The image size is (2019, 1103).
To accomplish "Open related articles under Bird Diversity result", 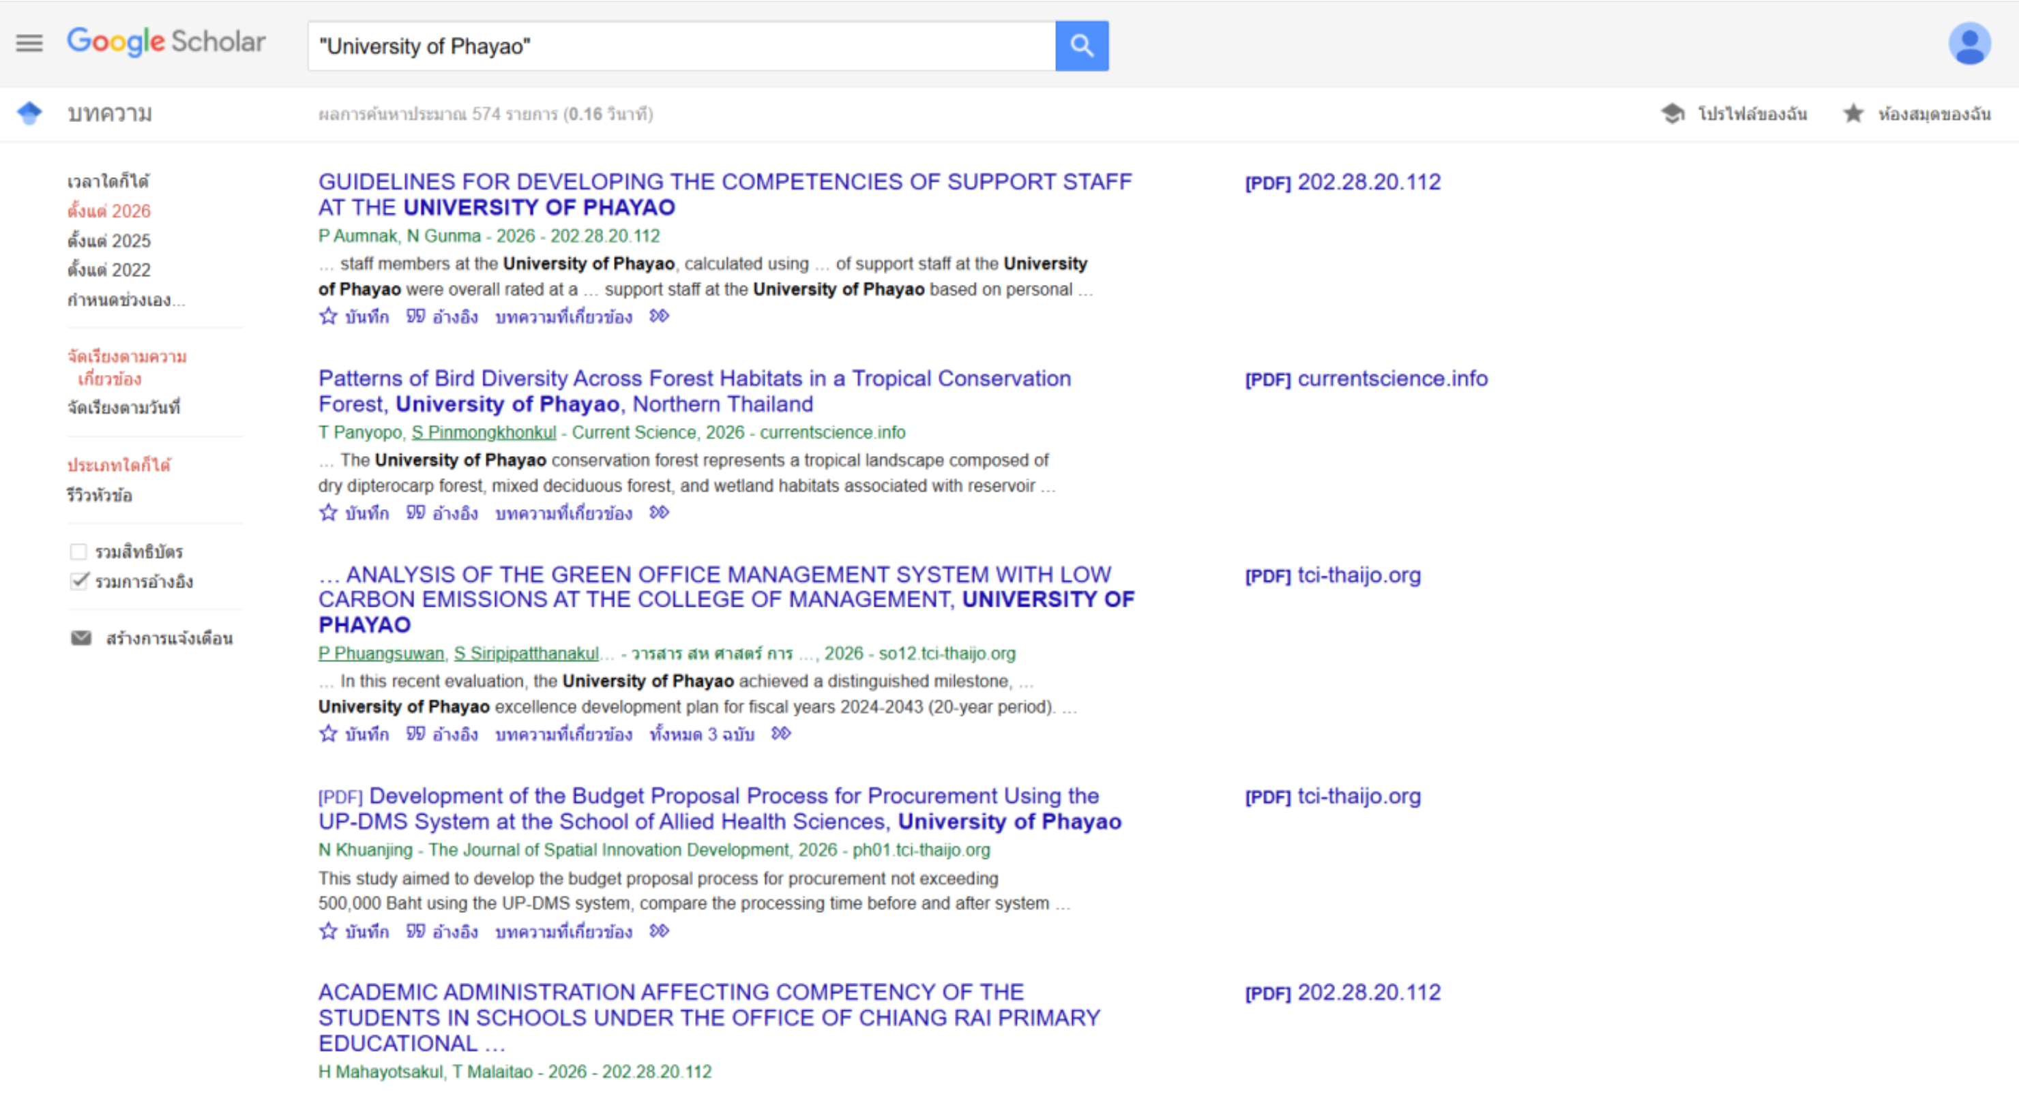I will pyautogui.click(x=563, y=513).
